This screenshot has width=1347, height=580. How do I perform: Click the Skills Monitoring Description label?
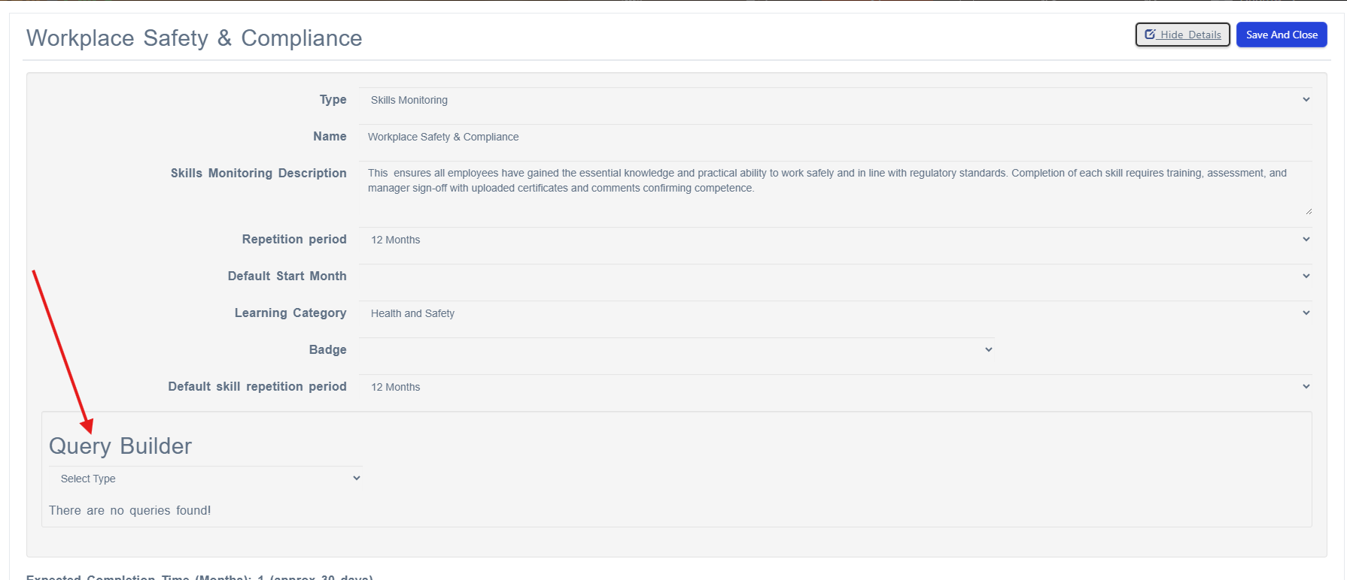pyautogui.click(x=258, y=174)
